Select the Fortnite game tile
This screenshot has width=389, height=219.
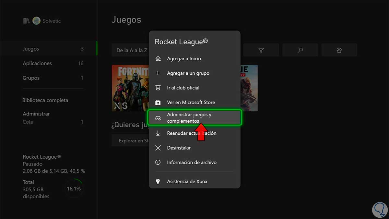pyautogui.click(x=130, y=88)
